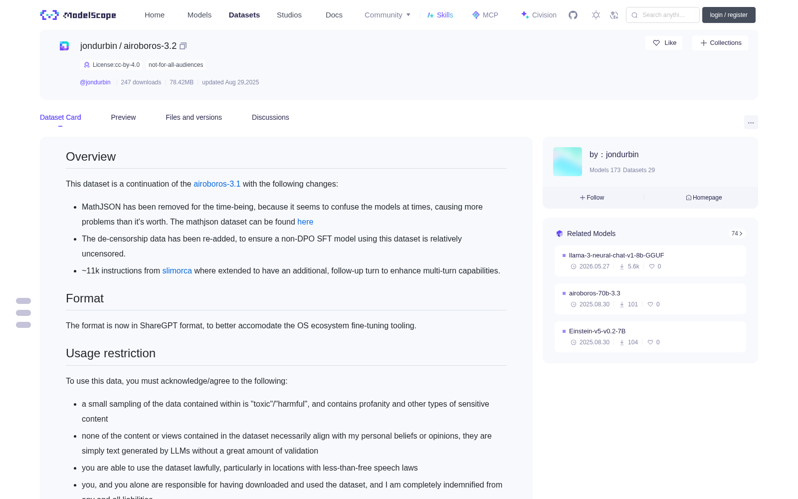The width and height of the screenshot is (798, 499).
Task: Click the Skills navigation link
Action: pos(440,15)
